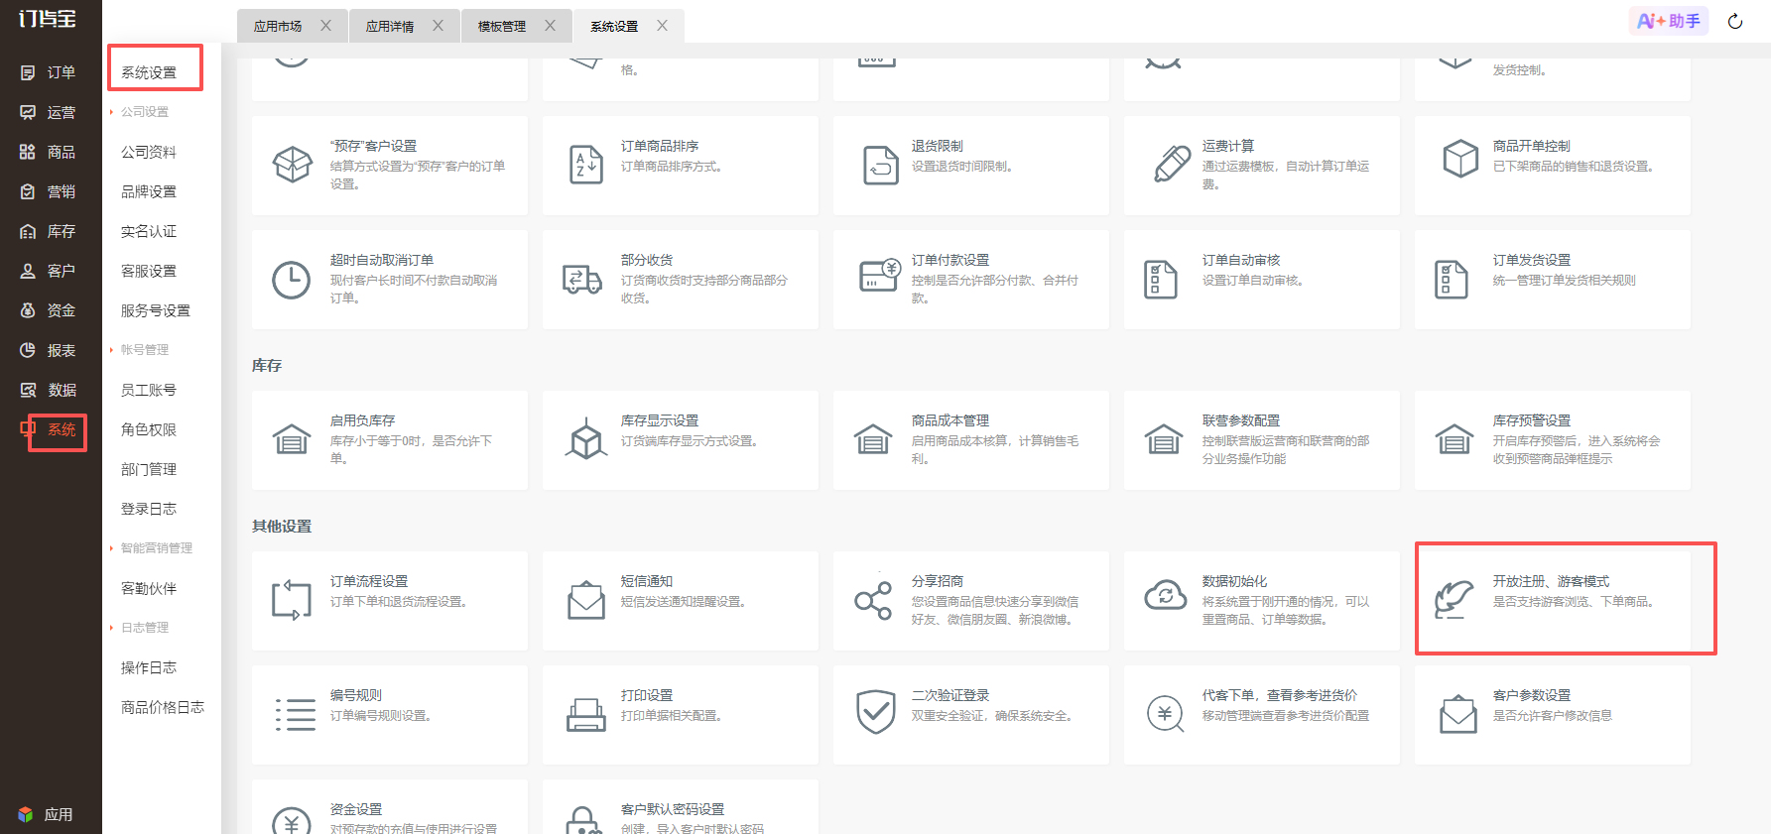Switch to the 应用市场 tab
1771x834 pixels.
click(278, 27)
